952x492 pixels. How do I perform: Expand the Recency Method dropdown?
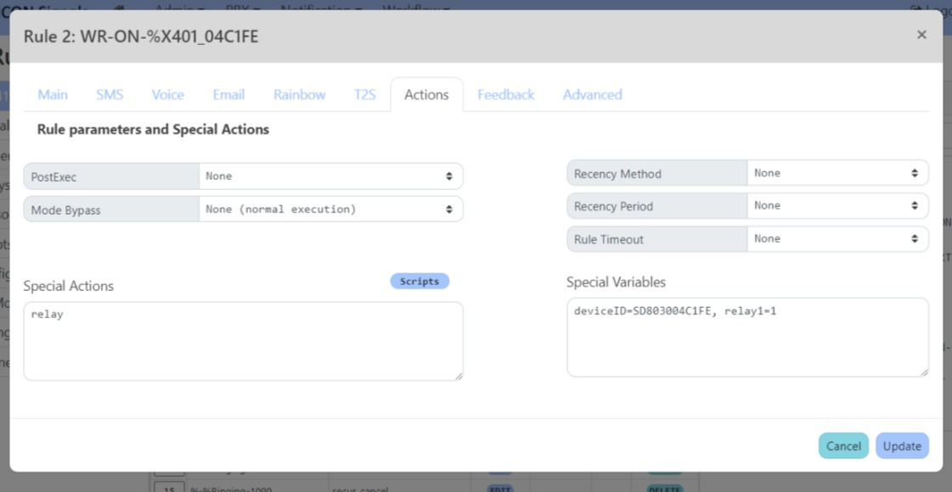[837, 173]
